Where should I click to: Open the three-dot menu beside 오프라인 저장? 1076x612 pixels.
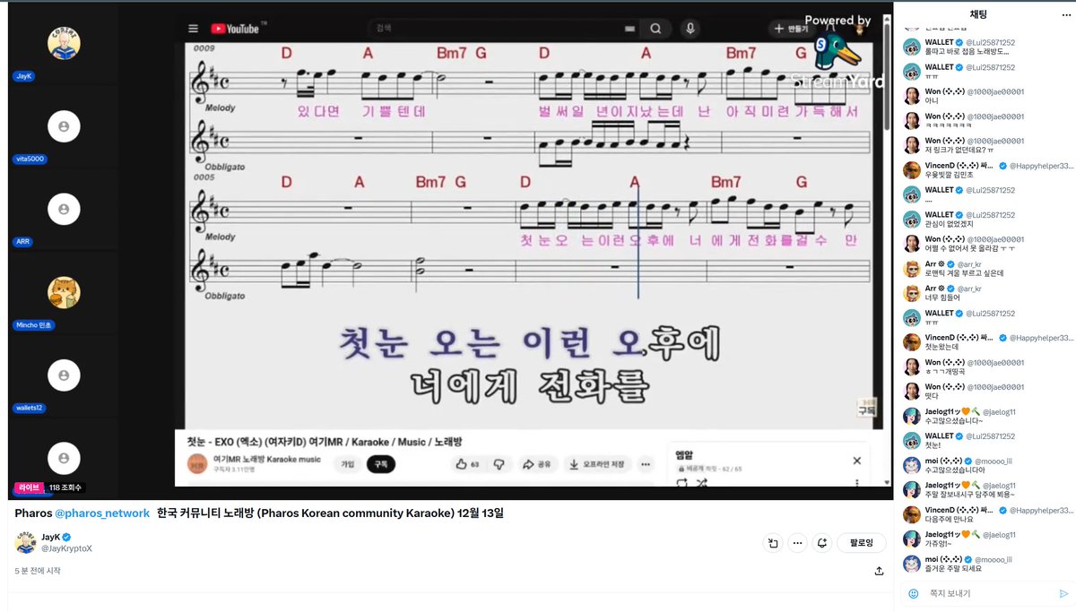pyautogui.click(x=646, y=464)
